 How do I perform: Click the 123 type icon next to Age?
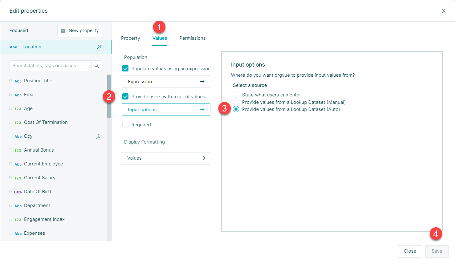point(18,109)
